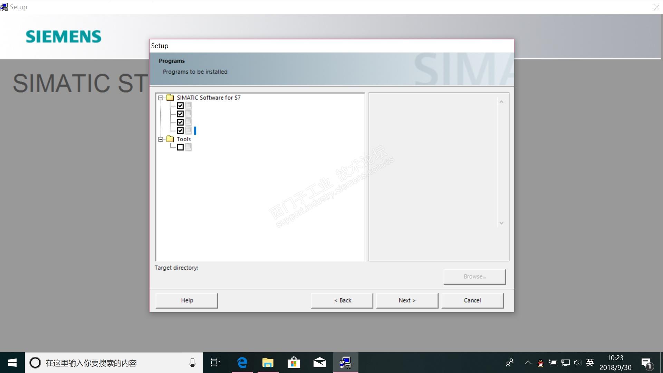Open Microsoft Edge from the taskbar
This screenshot has width=663, height=373.
coord(242,363)
